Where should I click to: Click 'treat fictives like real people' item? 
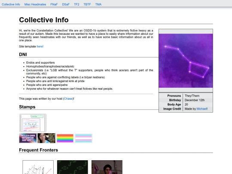70,89
